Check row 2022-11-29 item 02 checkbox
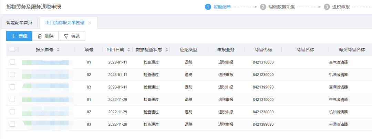 pos(12,112)
